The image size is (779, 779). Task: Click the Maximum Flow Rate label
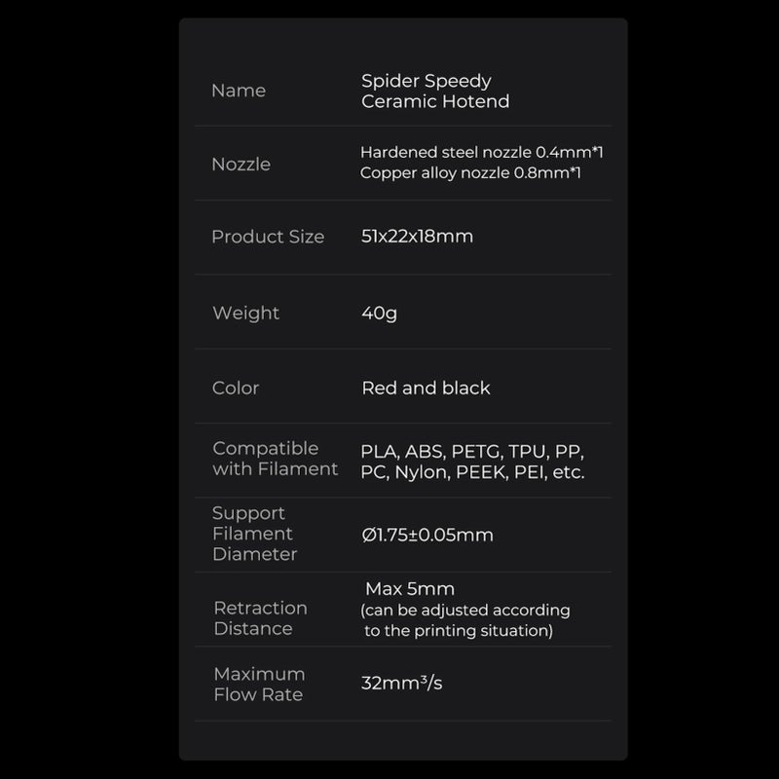259,685
